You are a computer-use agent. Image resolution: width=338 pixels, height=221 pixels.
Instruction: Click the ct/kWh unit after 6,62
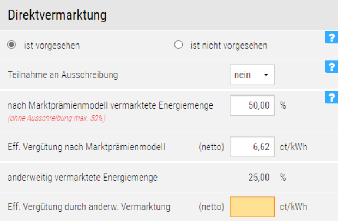point(297,146)
